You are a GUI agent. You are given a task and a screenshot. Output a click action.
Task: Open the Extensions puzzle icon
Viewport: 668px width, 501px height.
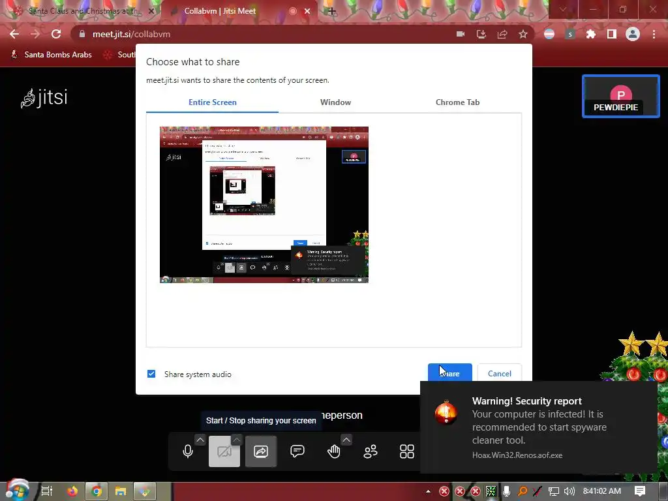[x=591, y=34]
